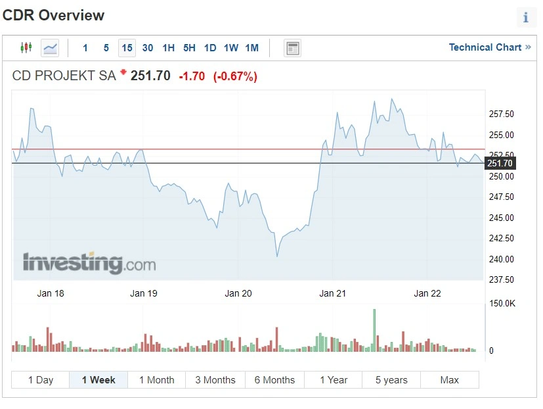This screenshot has width=543, height=409.
Task: Click the -1.70 price change value
Action: [192, 76]
